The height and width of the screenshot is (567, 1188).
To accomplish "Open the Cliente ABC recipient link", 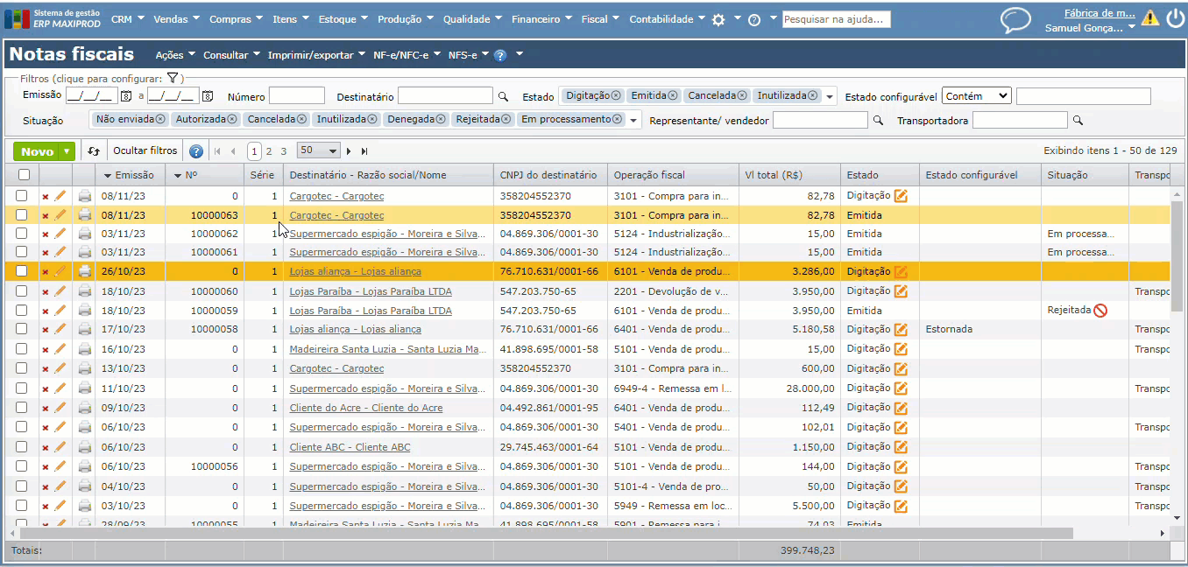I will (350, 447).
